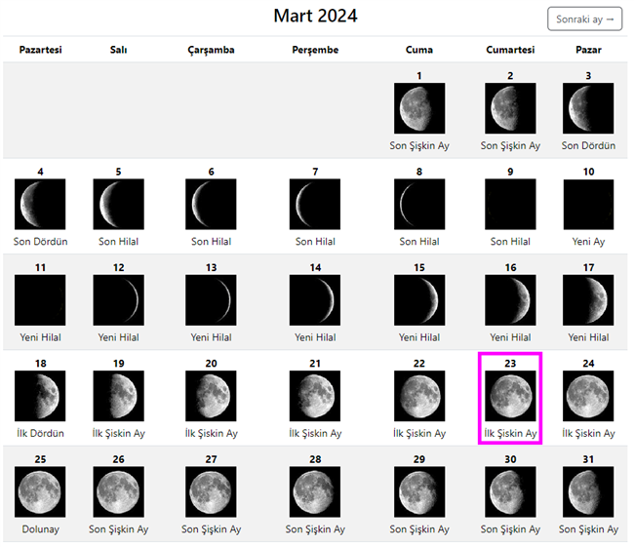The width and height of the screenshot is (634, 547).
Task: Select the March 4 moon phase image
Action: click(40, 204)
